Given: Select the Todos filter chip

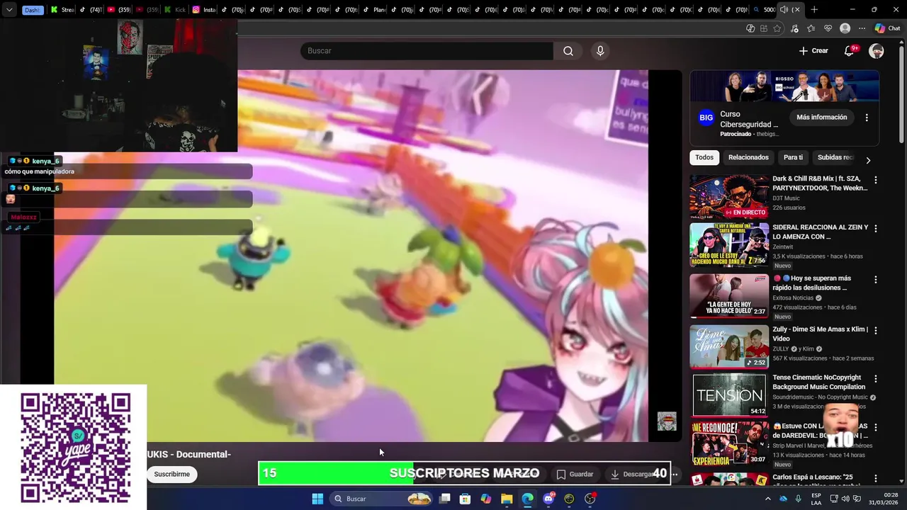Looking at the screenshot, I should pyautogui.click(x=704, y=157).
